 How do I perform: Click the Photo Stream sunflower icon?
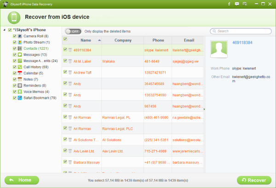pos(20,42)
